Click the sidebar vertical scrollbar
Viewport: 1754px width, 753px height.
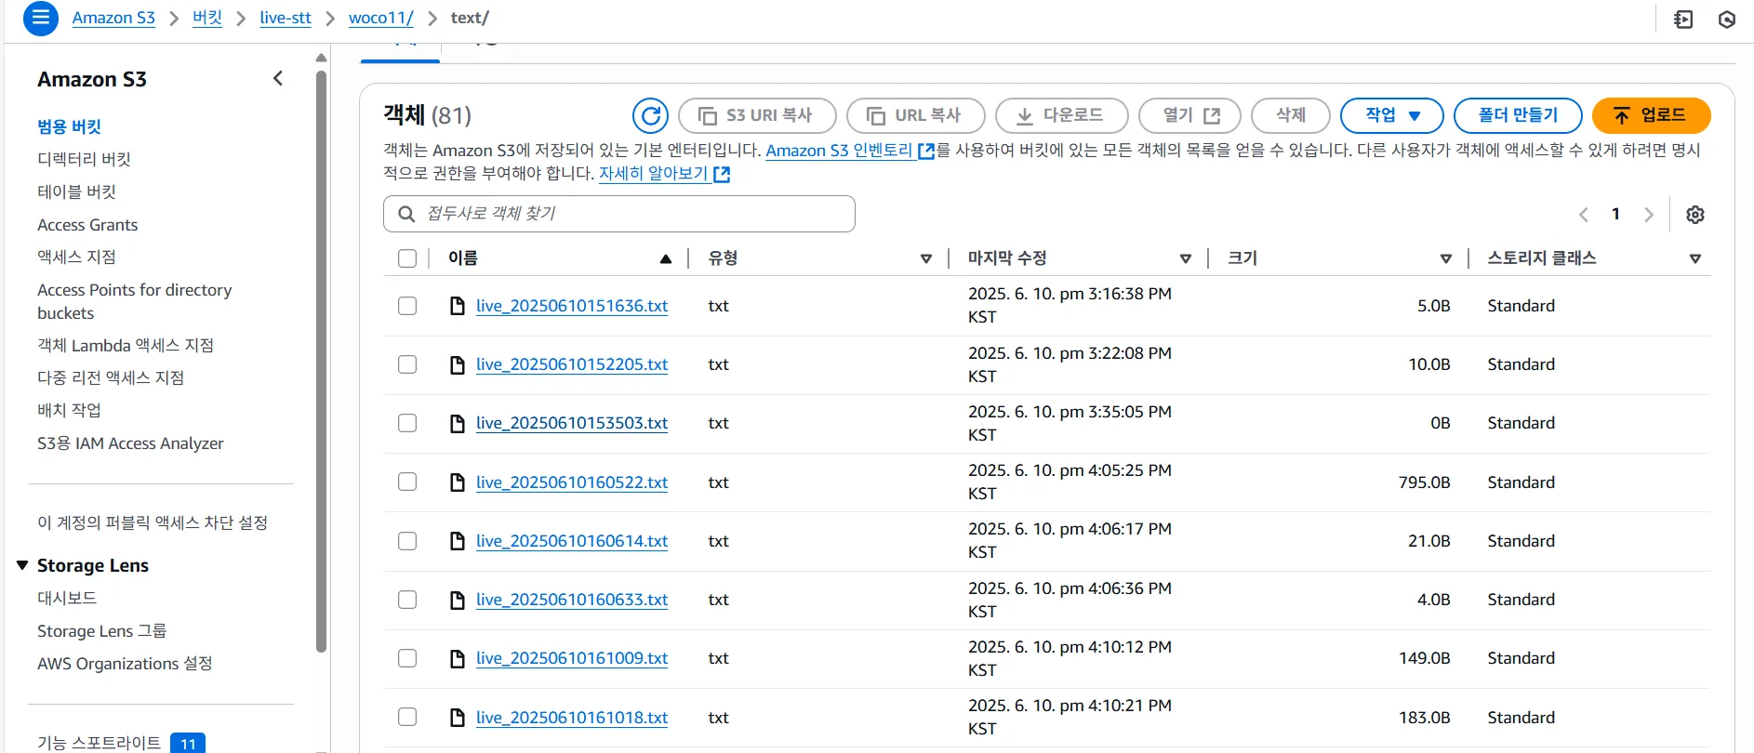321,363
